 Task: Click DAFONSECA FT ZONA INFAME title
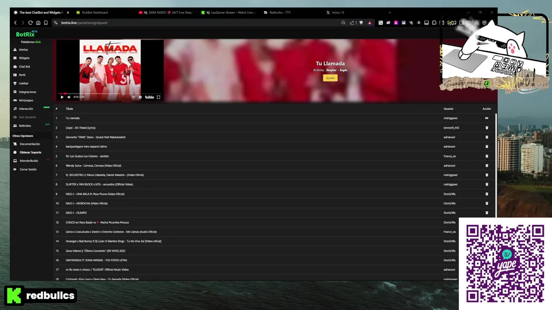click(96, 260)
